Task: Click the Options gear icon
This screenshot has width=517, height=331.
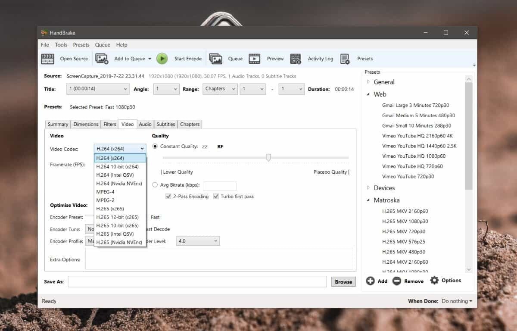Action: (x=434, y=281)
